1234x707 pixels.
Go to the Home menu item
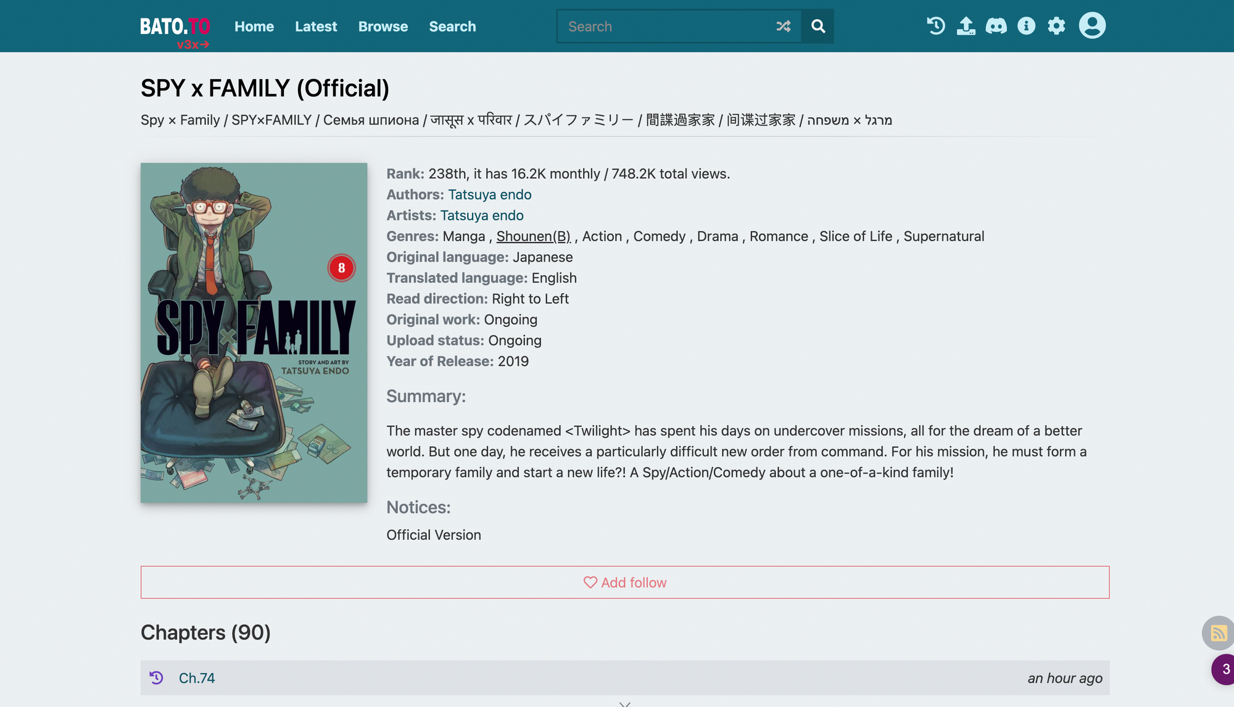pyautogui.click(x=254, y=27)
